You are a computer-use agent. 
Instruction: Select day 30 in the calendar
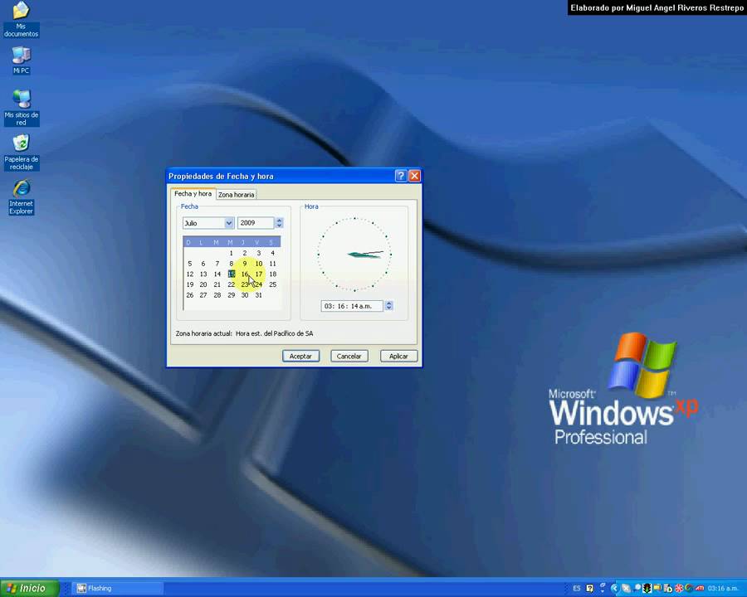point(245,295)
